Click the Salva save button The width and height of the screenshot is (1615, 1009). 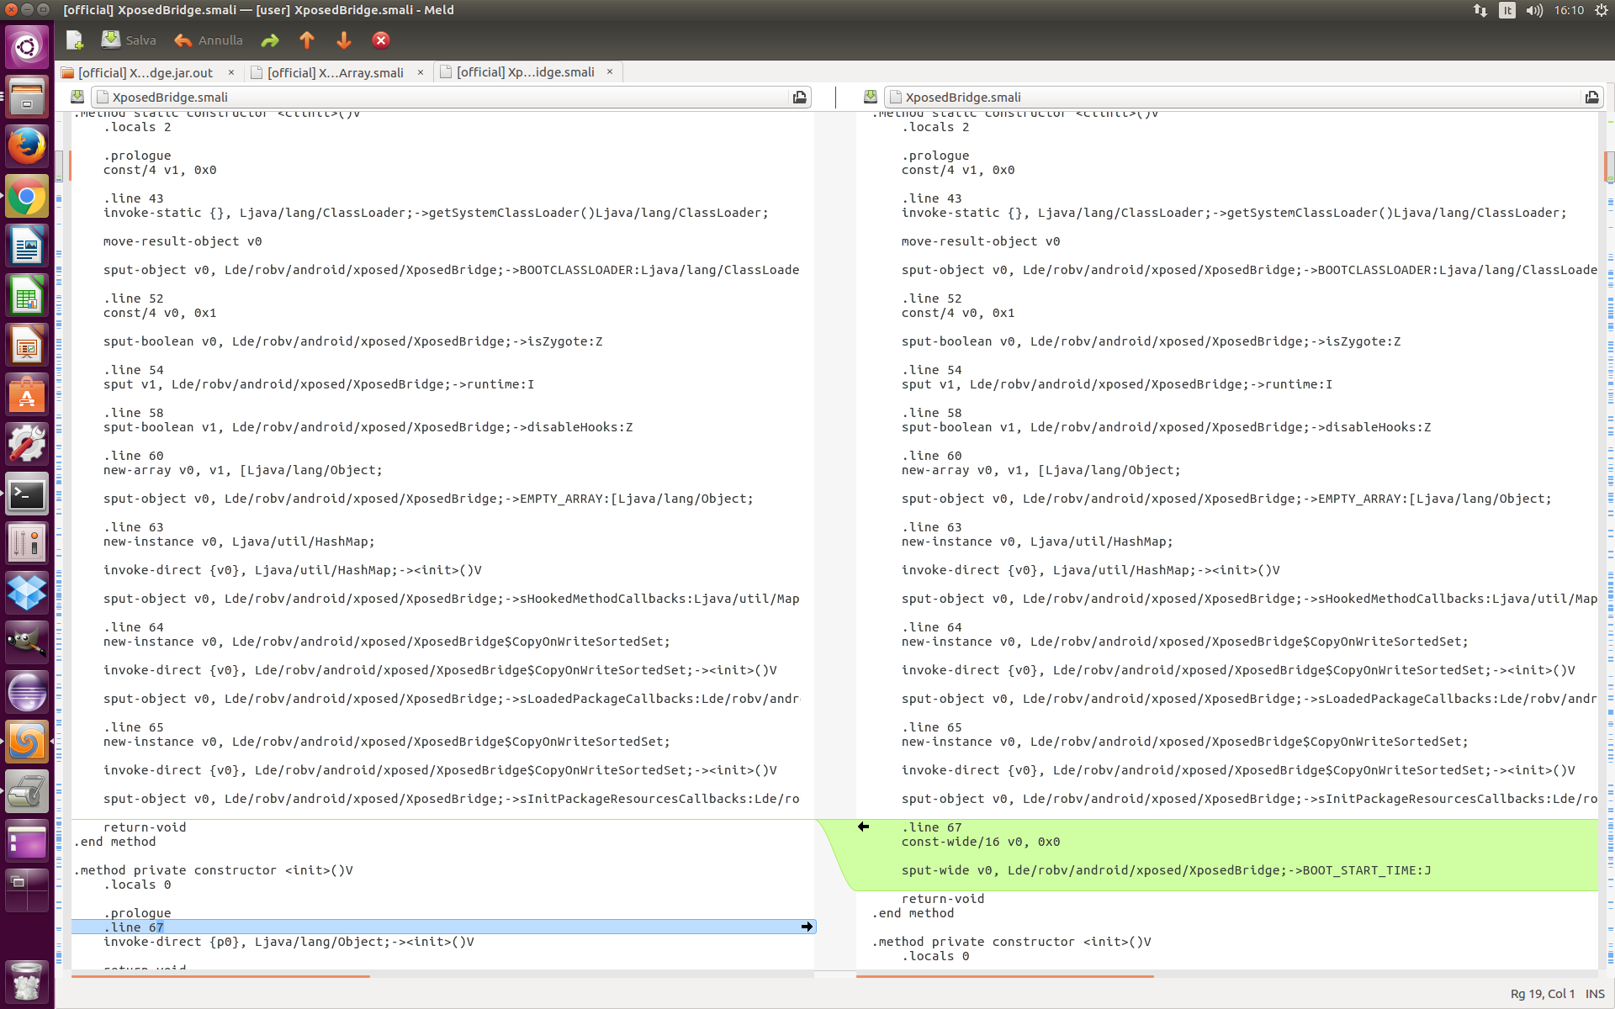129,40
